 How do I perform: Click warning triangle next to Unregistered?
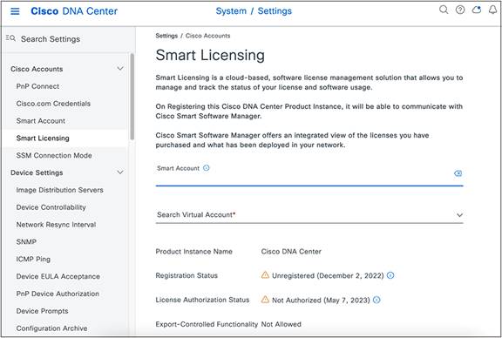pyautogui.click(x=265, y=275)
